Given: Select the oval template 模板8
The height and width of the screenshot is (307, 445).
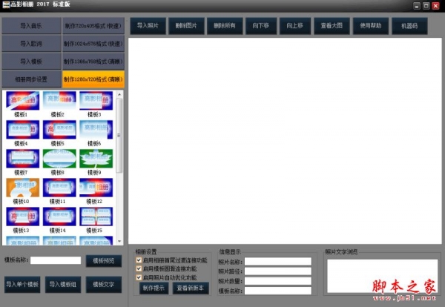Looking at the screenshot, I should (59, 159).
